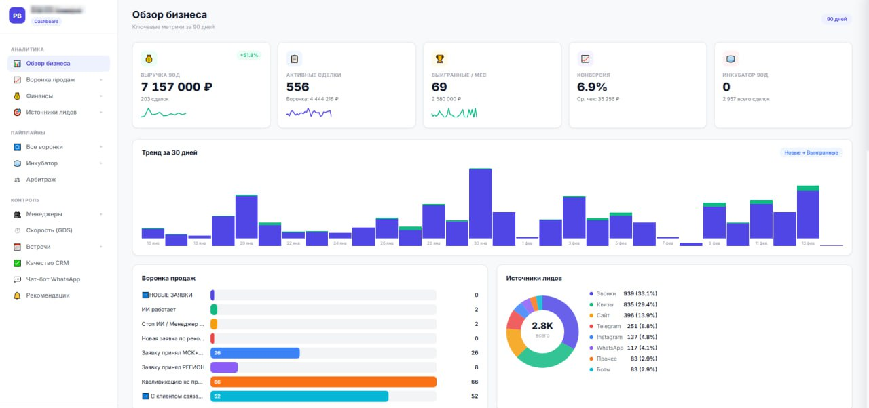Click the tallest 30 янв chart bar
The width and height of the screenshot is (869, 408).
pos(480,203)
